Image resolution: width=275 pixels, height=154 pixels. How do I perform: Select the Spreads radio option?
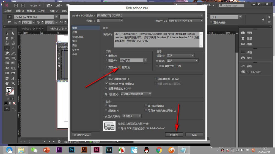(x=120, y=67)
